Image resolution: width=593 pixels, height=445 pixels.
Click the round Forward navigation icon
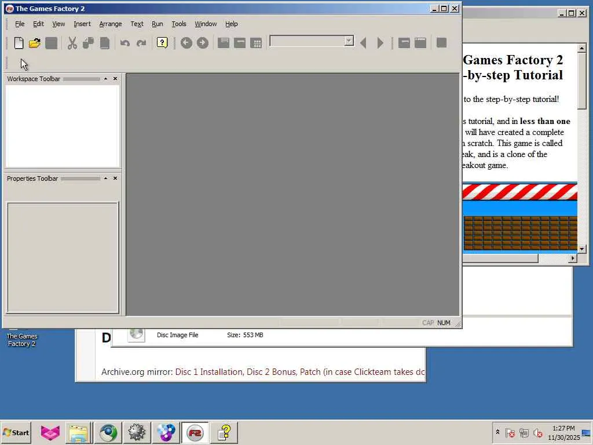click(203, 43)
